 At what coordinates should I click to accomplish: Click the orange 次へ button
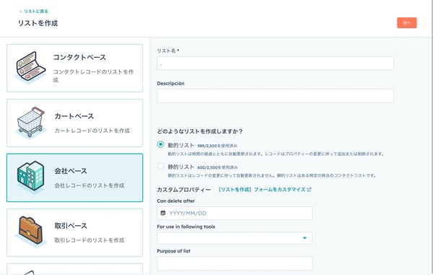click(407, 23)
